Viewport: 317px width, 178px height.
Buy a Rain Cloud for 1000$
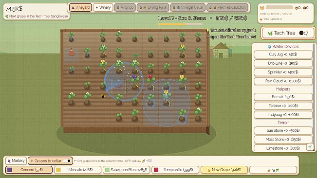coord(283,81)
